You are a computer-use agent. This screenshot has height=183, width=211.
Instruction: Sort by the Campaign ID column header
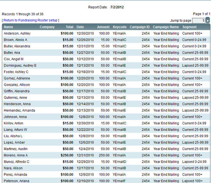coord(139,27)
